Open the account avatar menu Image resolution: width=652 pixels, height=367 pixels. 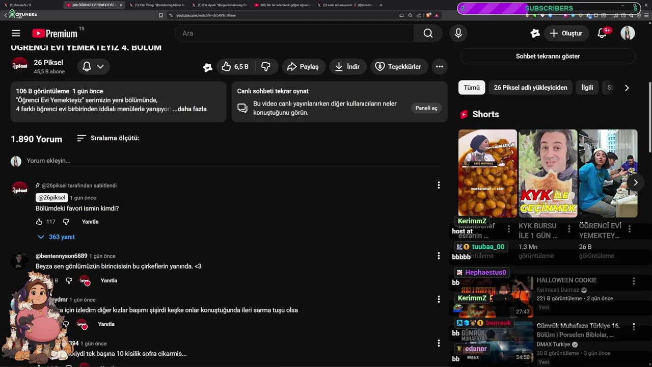[628, 33]
